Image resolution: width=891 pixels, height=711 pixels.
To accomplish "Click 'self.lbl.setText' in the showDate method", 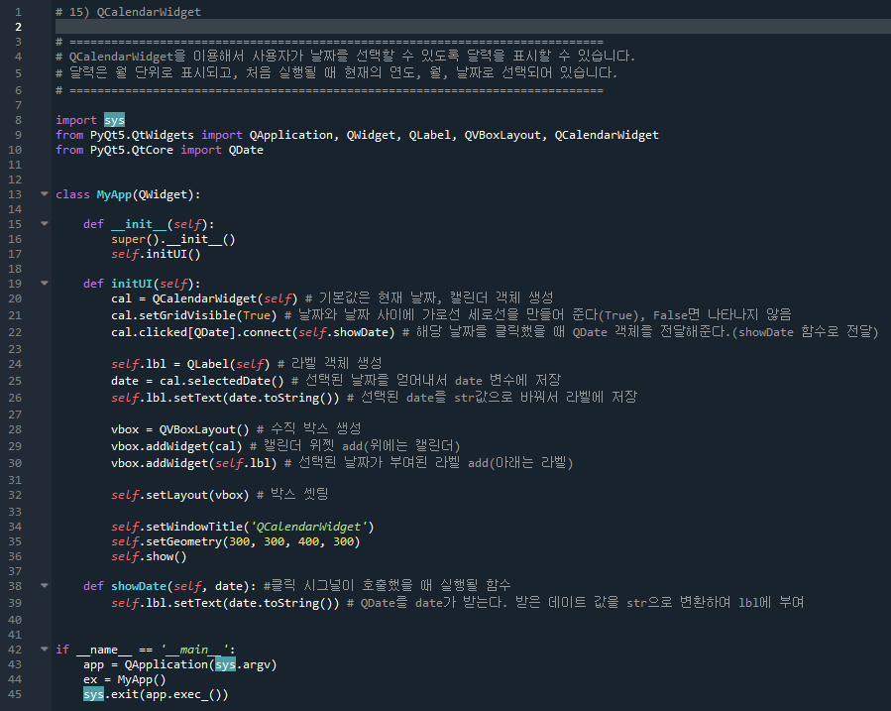I will coord(167,603).
